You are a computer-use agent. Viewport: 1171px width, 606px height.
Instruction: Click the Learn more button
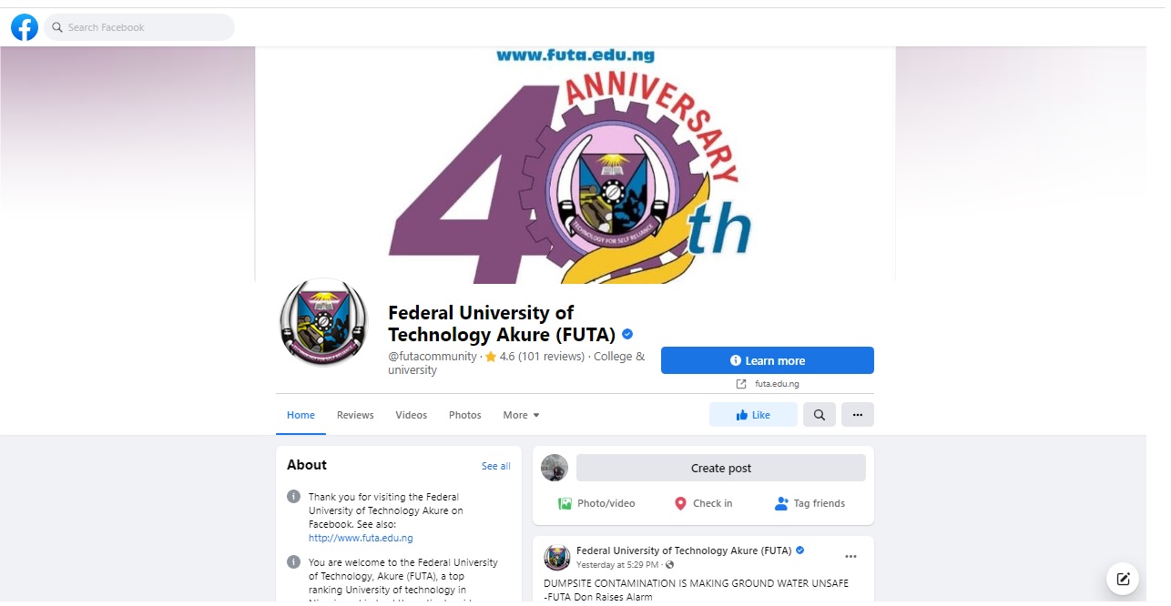768,360
